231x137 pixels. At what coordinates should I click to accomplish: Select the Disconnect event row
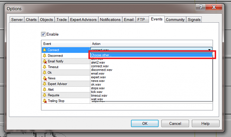point(66,56)
